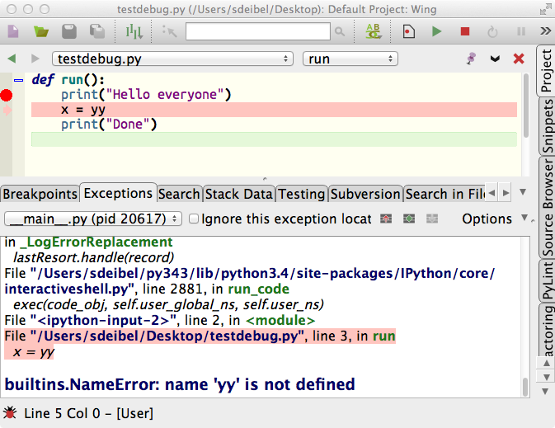The image size is (555, 428).
Task: Click the pushpin stick editor icon
Action: tap(471, 59)
